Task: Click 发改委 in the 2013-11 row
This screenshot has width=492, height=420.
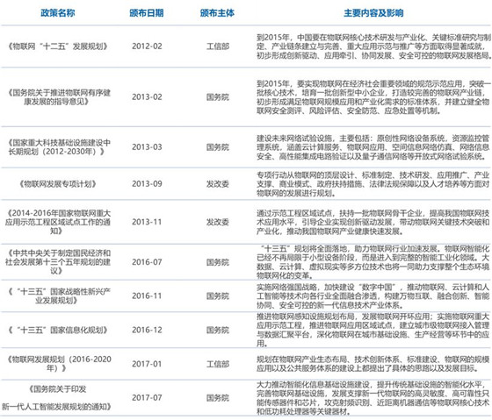Action: point(218,222)
